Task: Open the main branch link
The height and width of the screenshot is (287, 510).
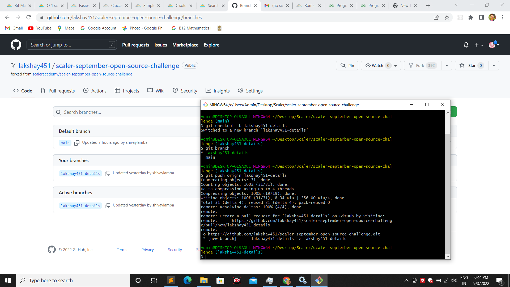Action: [65, 143]
